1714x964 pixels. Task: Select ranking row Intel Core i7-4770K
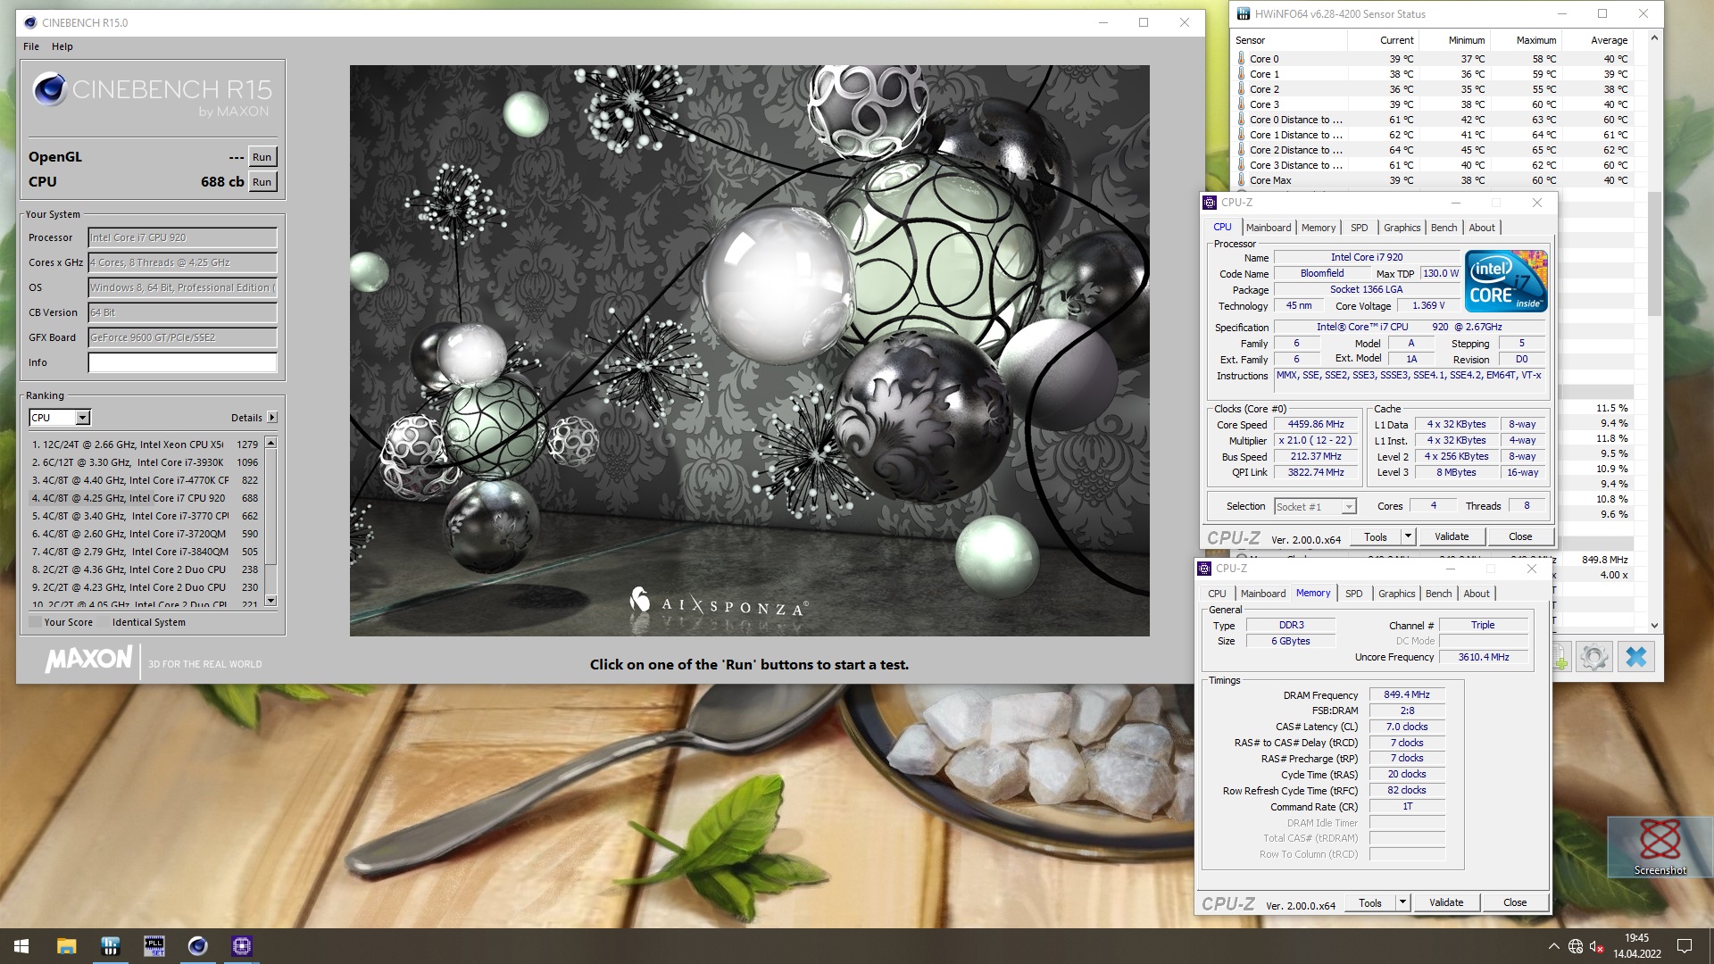(146, 480)
